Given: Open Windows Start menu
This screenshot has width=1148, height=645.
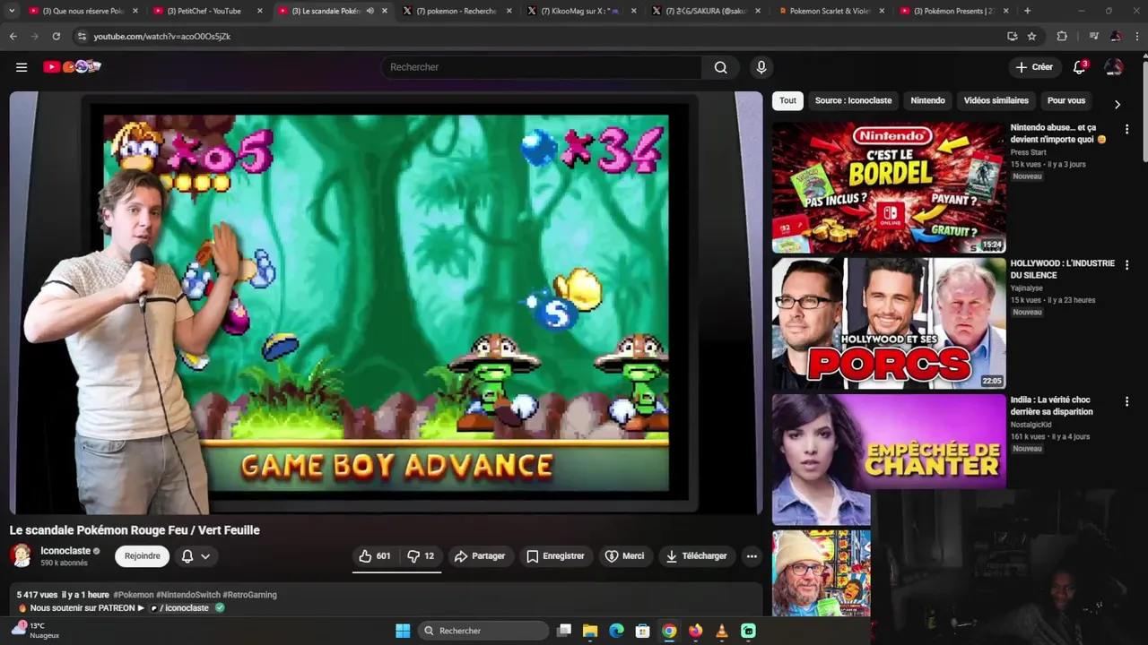Looking at the screenshot, I should pyautogui.click(x=403, y=631).
